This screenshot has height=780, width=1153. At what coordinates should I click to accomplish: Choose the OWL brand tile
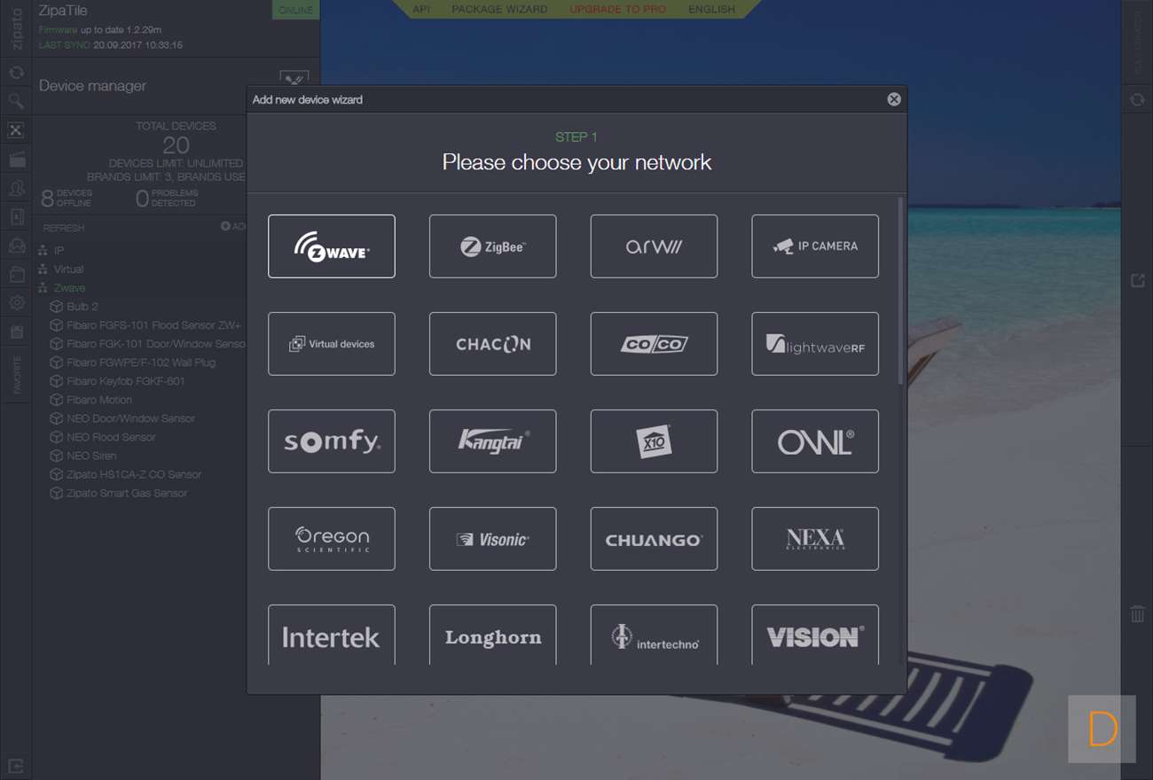pos(815,441)
